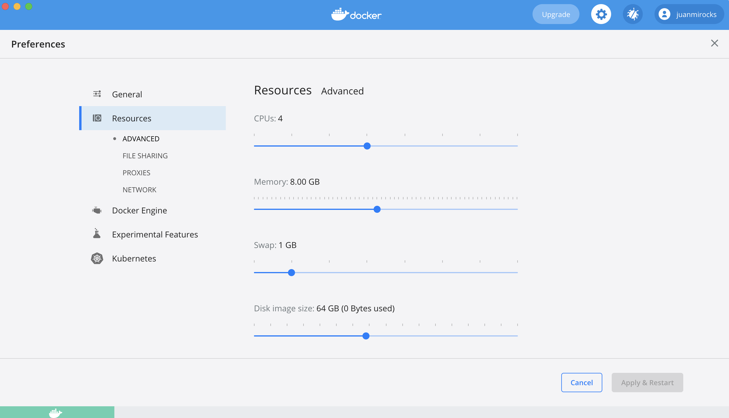Click the Docker Engine sidebar icon
This screenshot has height=418, width=729.
(x=97, y=210)
